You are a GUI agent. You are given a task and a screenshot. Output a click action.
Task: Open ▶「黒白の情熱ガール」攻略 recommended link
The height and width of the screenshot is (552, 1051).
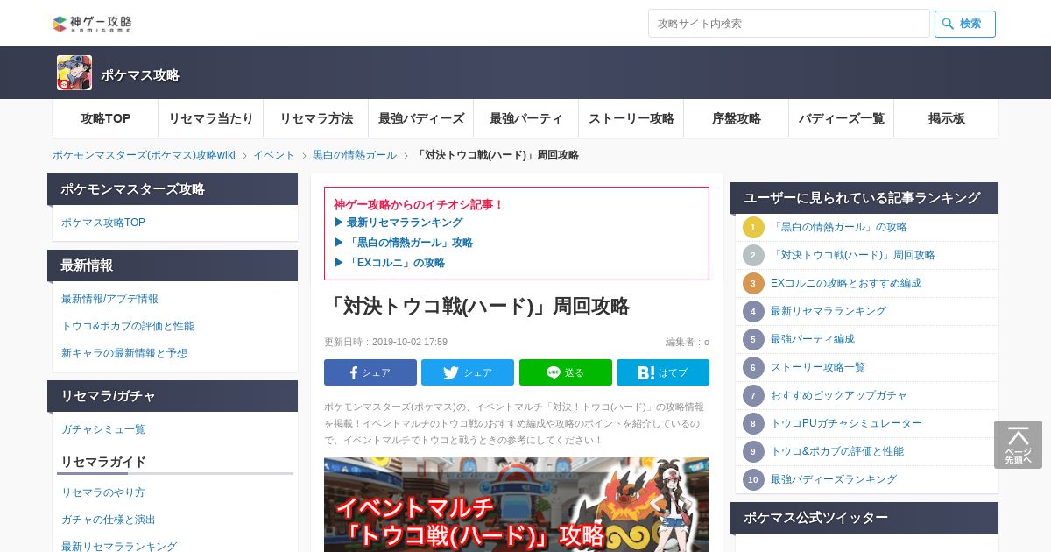click(404, 243)
